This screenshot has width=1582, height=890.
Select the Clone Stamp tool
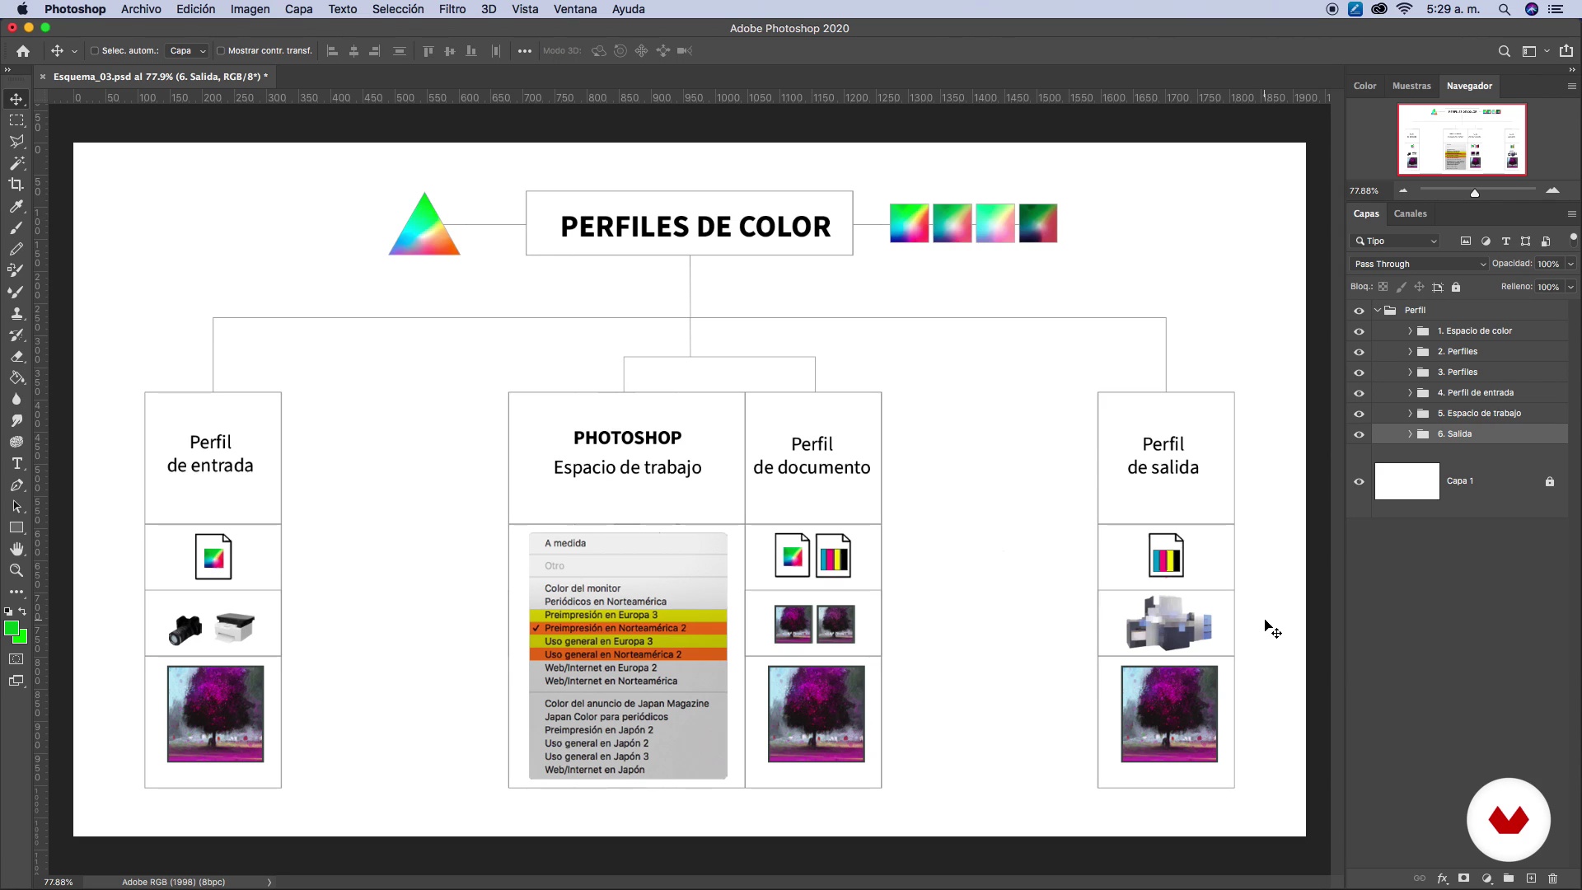(16, 313)
